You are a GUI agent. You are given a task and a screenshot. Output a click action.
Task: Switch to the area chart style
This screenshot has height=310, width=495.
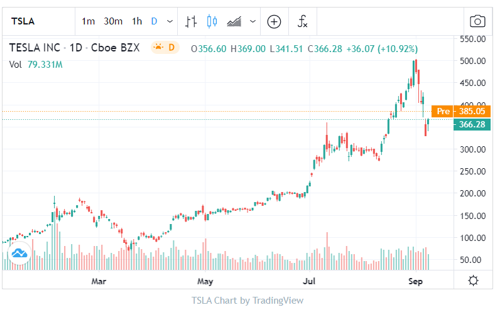(x=234, y=21)
